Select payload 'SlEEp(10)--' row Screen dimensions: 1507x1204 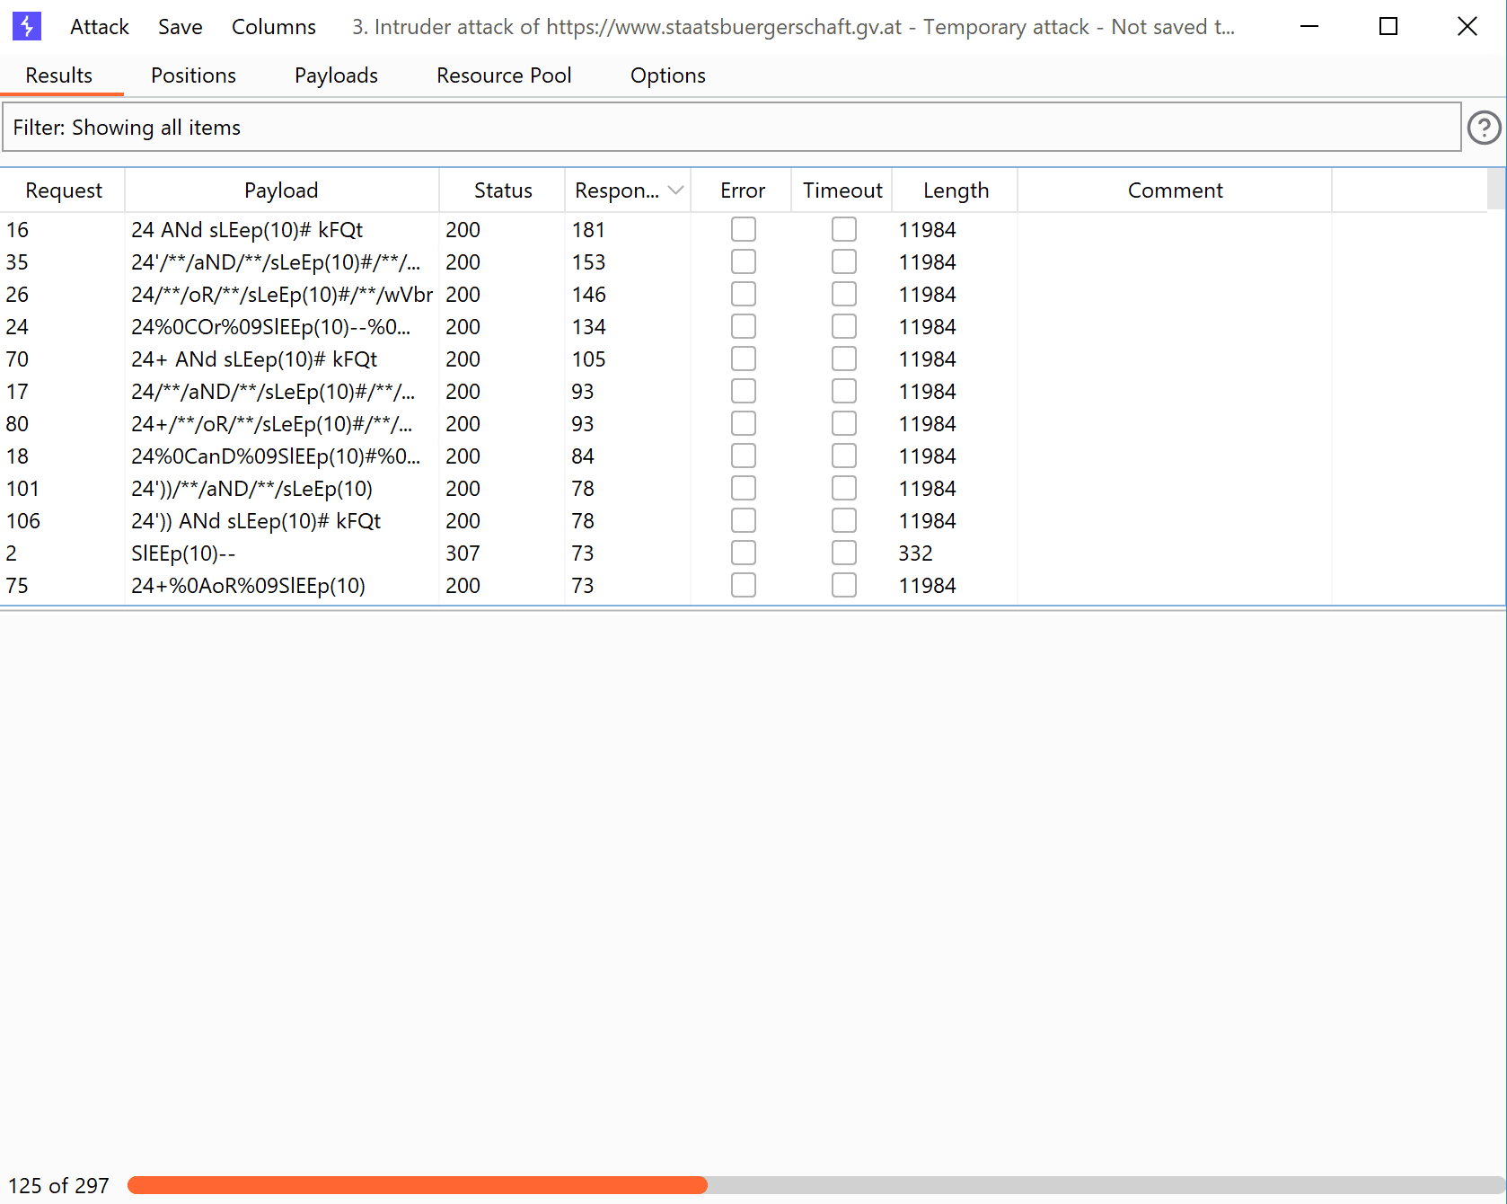[x=745, y=553]
